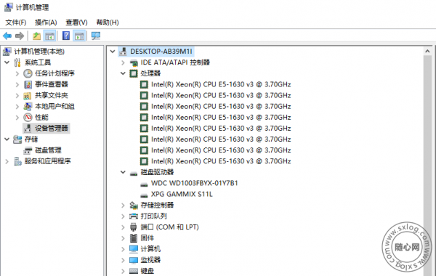Image resolution: width=436 pixels, height=276 pixels.
Task: Open the 文件(F) menu
Action: pyautogui.click(x=16, y=23)
